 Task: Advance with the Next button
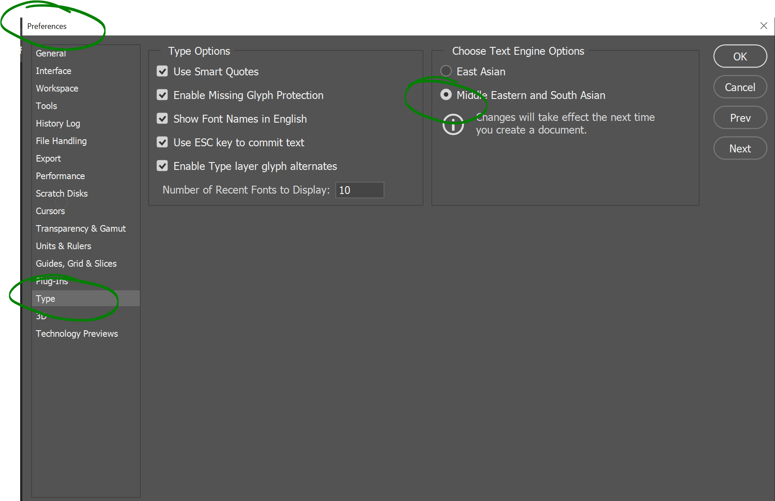coord(740,148)
